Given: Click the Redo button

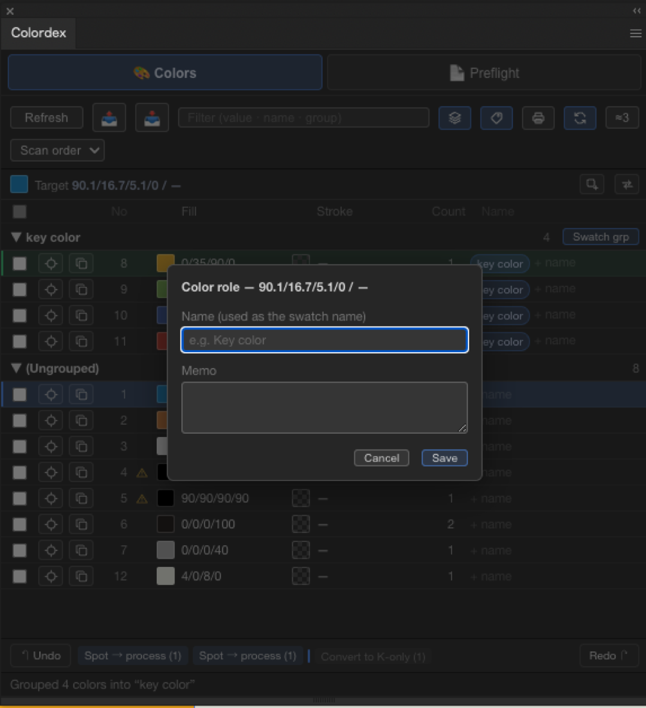Looking at the screenshot, I should pyautogui.click(x=609, y=656).
